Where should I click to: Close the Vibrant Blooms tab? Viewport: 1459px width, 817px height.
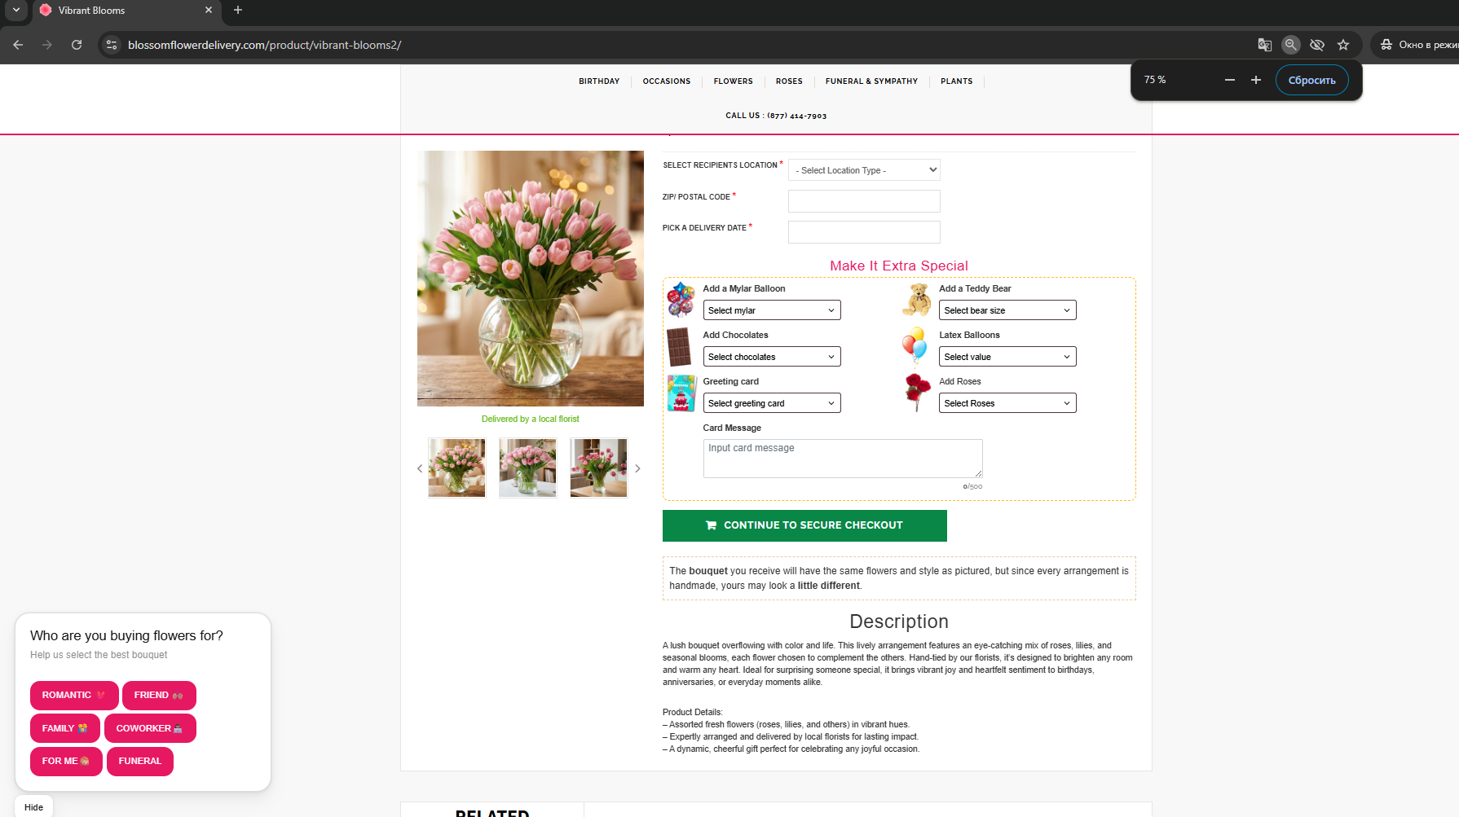point(209,10)
